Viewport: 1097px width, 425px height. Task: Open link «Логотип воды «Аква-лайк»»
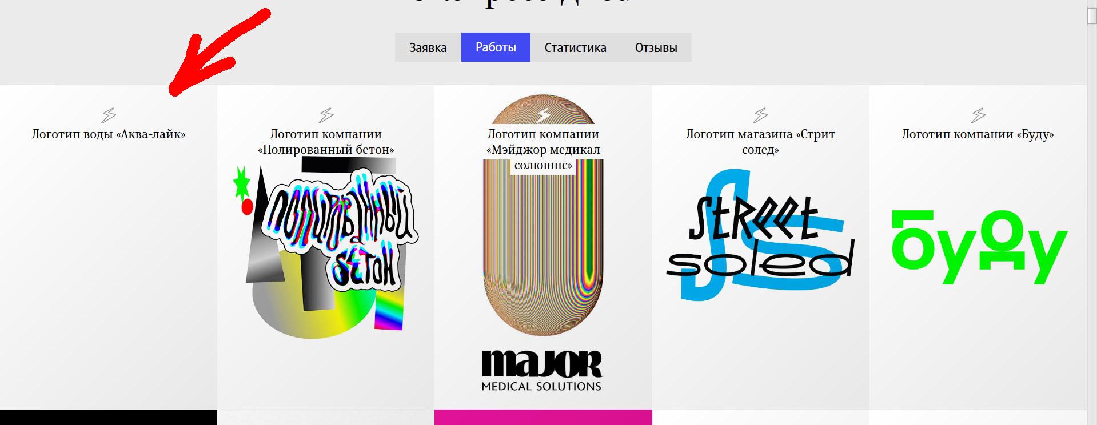point(109,134)
